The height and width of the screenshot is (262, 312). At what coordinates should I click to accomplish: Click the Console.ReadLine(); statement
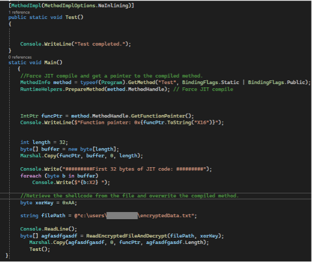click(49, 229)
